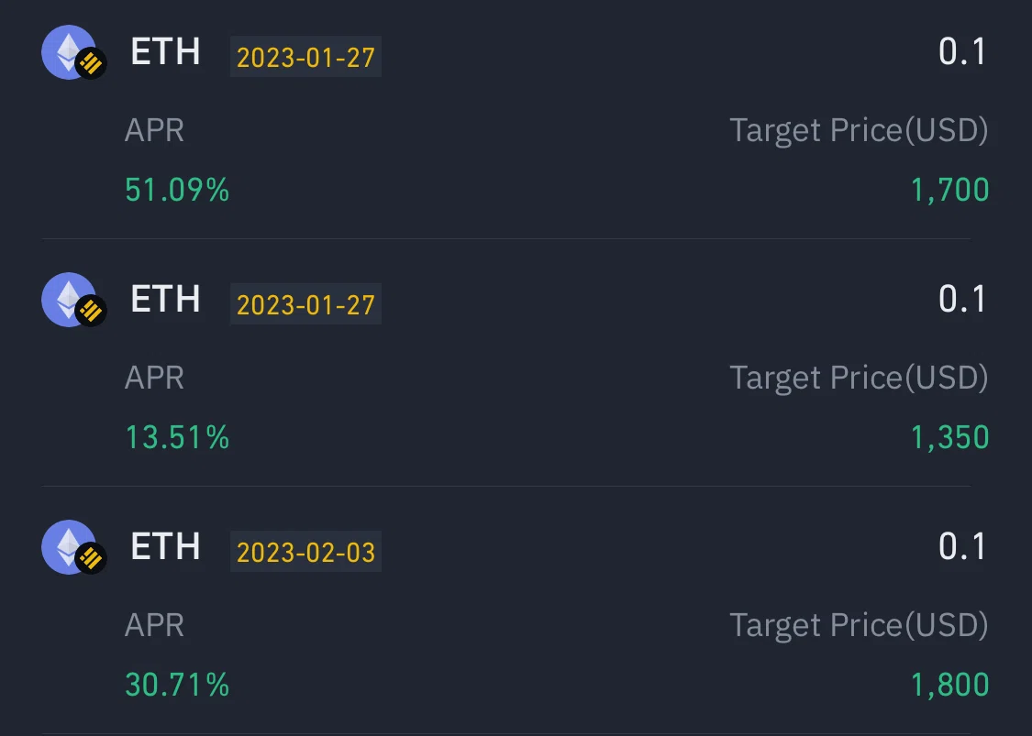The width and height of the screenshot is (1032, 736).
Task: Click the APR label above 30.71%
Action: (x=155, y=625)
